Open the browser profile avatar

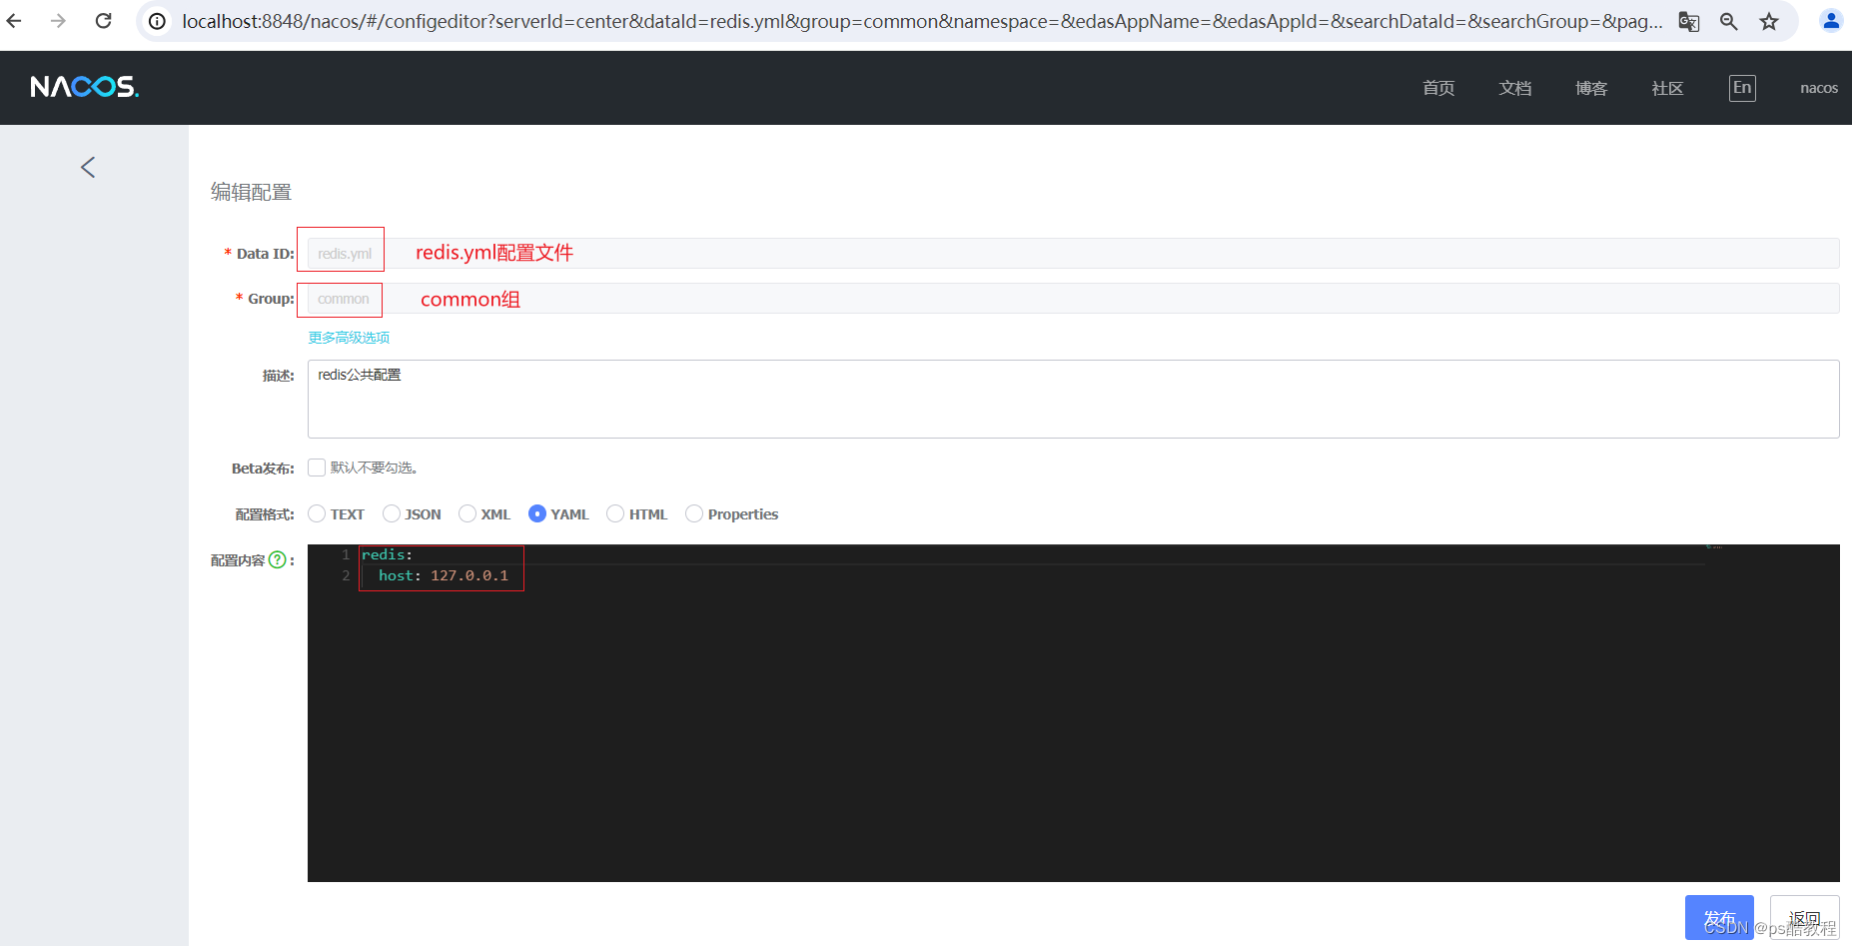[1831, 21]
